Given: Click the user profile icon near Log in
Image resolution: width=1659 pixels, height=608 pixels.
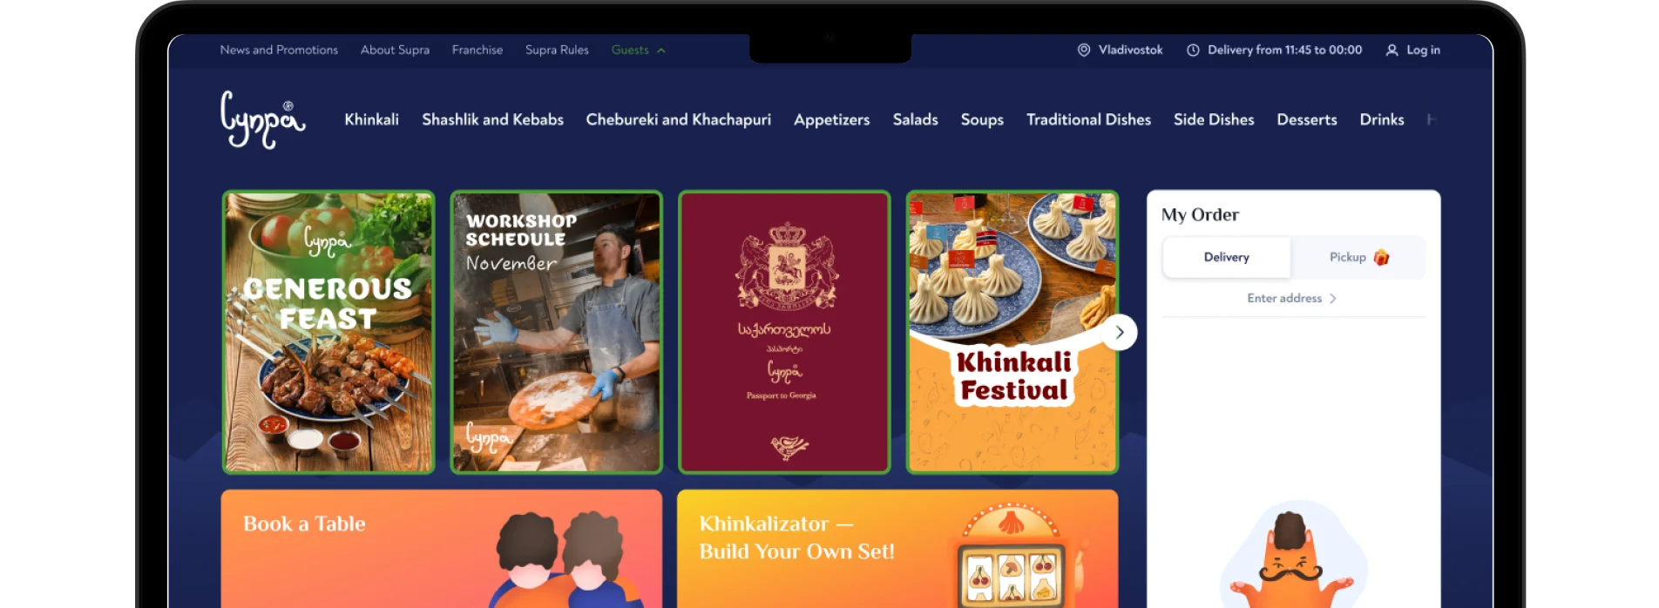Looking at the screenshot, I should pos(1392,51).
